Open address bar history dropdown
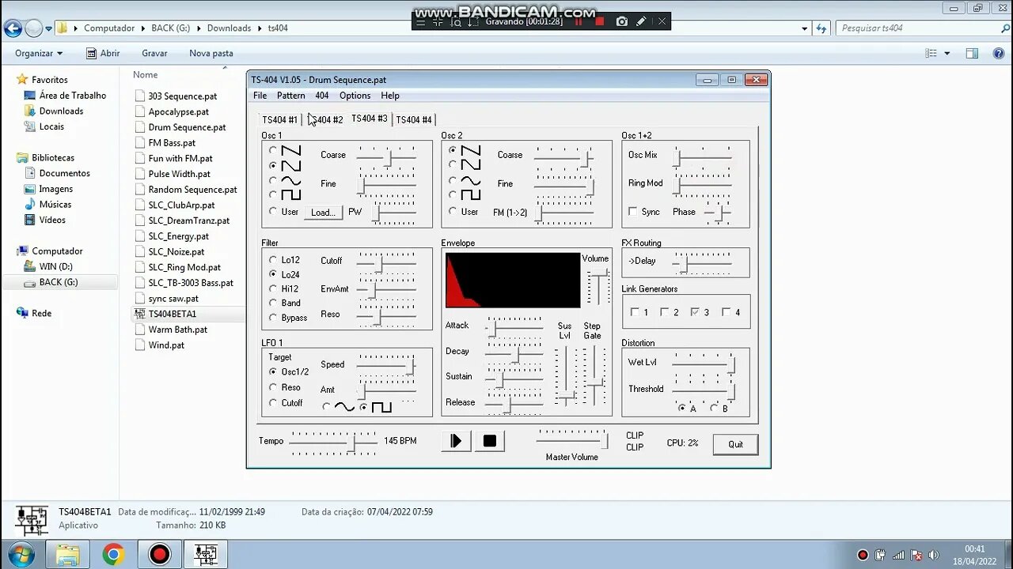Screen dimensions: 1013x569 (805, 28)
